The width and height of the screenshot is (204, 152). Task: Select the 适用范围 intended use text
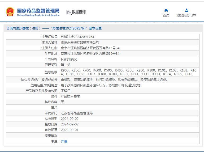point(102,85)
